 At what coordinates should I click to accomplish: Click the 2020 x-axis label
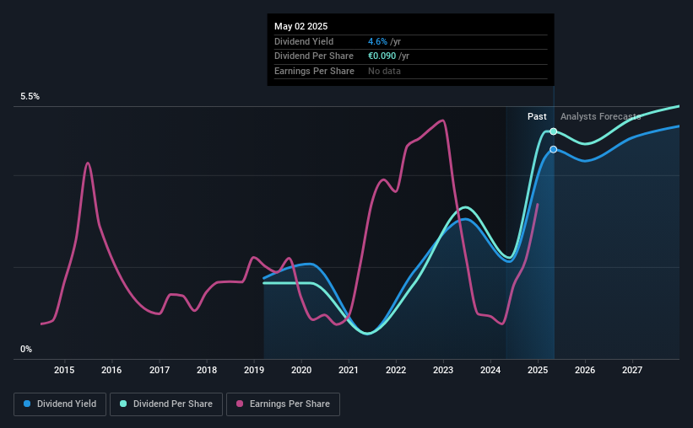point(301,370)
